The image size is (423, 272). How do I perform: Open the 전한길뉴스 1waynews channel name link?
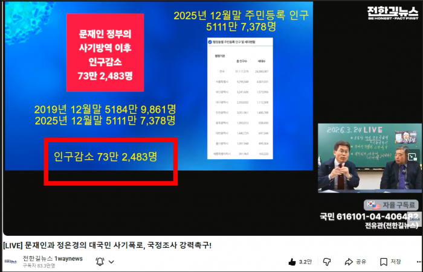coord(53,258)
